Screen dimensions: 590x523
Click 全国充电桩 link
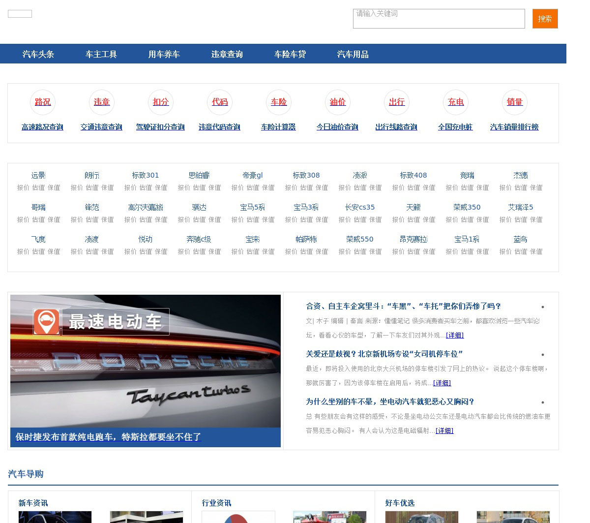click(455, 127)
